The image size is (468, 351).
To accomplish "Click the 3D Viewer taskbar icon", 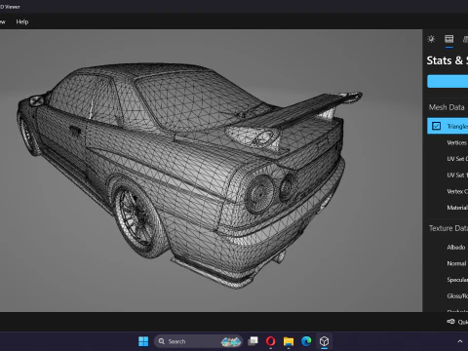I will click(324, 341).
